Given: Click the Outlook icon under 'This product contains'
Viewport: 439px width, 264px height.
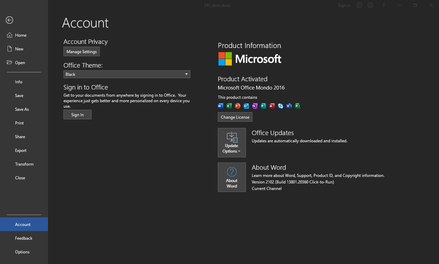Looking at the screenshot, I should click(x=246, y=106).
